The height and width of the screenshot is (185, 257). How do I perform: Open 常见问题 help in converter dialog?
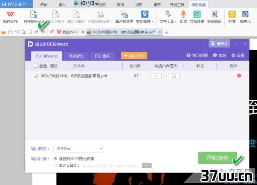(197, 56)
